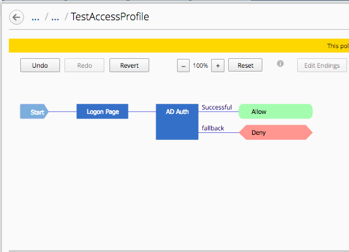Click the Successful branch label
This screenshot has height=252, width=349.
pos(217,107)
